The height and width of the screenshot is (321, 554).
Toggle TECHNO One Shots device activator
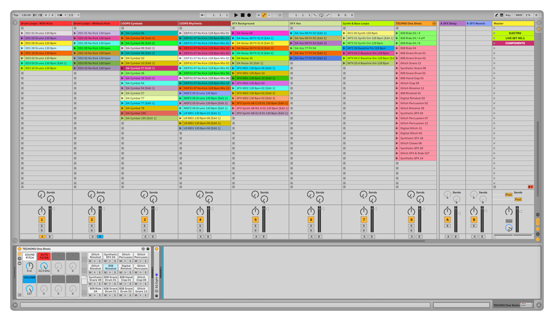tap(19, 249)
